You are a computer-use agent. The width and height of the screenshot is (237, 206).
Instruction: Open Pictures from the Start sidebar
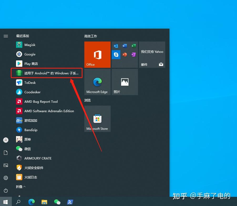[6, 165]
